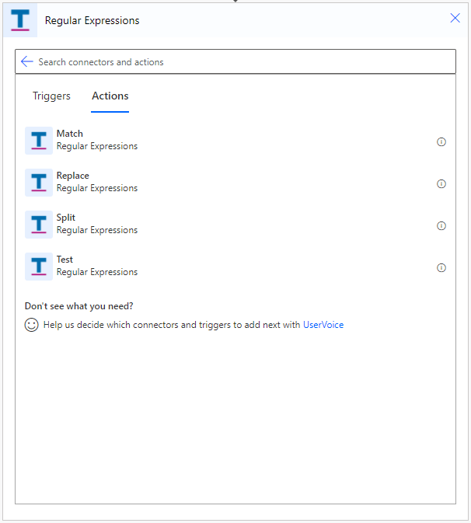Click the Split action icon
This screenshot has width=471, height=523.
(39, 225)
